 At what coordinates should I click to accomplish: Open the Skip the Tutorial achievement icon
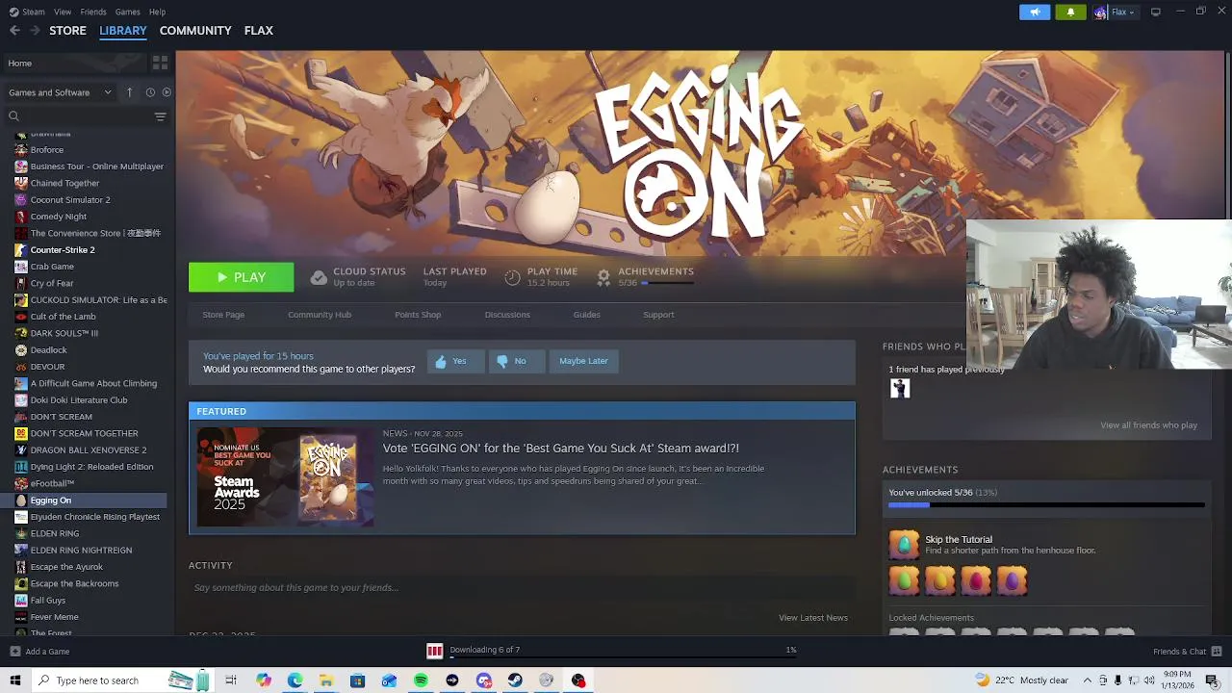[904, 544]
